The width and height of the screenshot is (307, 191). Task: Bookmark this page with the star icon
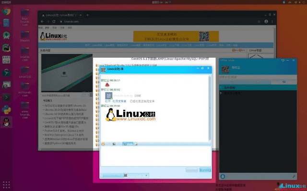[259, 21]
